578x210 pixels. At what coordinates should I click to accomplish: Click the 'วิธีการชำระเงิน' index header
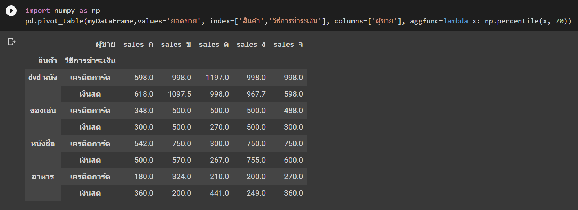pyautogui.click(x=90, y=61)
